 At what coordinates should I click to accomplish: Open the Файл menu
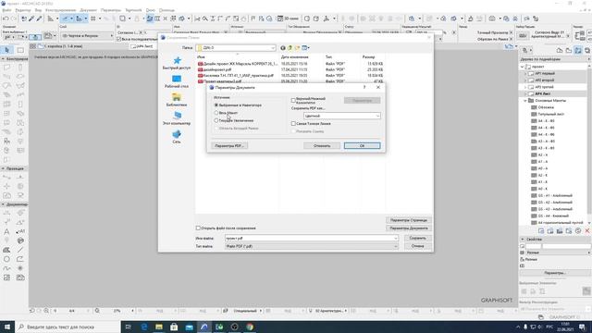(x=6, y=10)
